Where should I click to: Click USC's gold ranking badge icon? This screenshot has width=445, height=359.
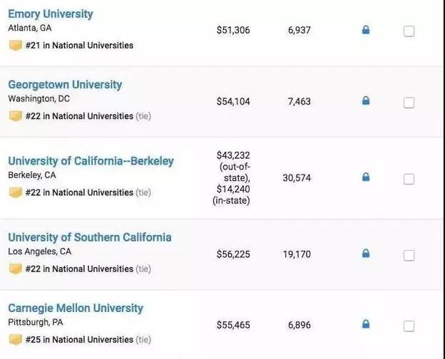point(15,269)
